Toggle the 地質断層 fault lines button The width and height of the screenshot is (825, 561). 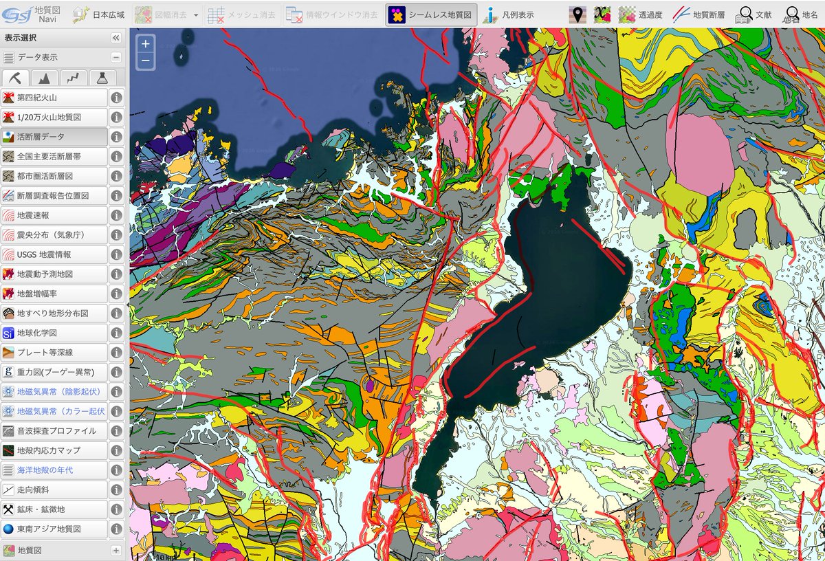pos(699,14)
